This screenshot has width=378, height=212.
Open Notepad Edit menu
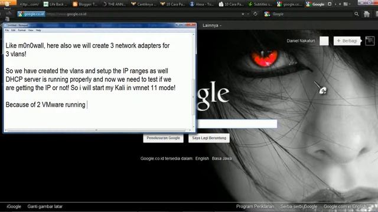pyautogui.click(x=13, y=30)
